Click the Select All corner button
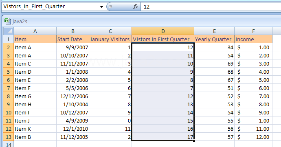 point(9,31)
